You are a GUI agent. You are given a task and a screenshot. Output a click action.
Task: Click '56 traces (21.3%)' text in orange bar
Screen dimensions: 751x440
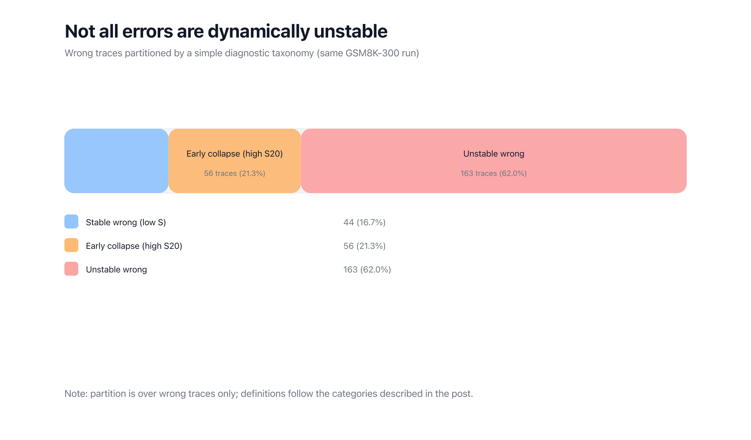(234, 173)
